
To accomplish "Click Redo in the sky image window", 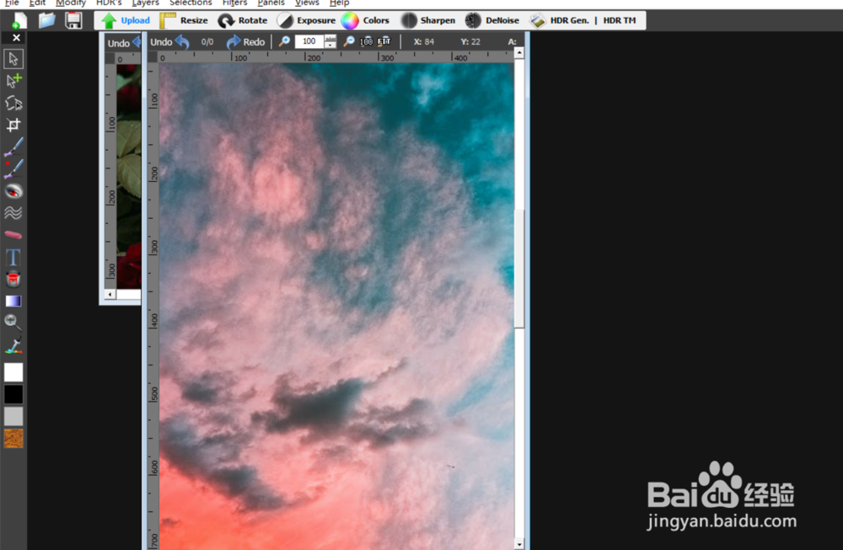I will tap(245, 42).
